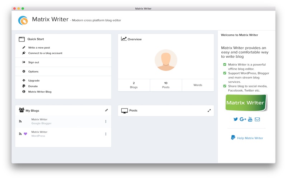Open the Twitter icon link
Image resolution: width=287 pixels, height=179 pixels.
coord(236,119)
